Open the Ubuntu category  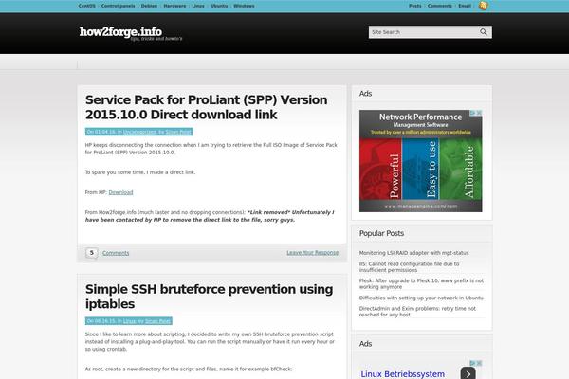[219, 6]
